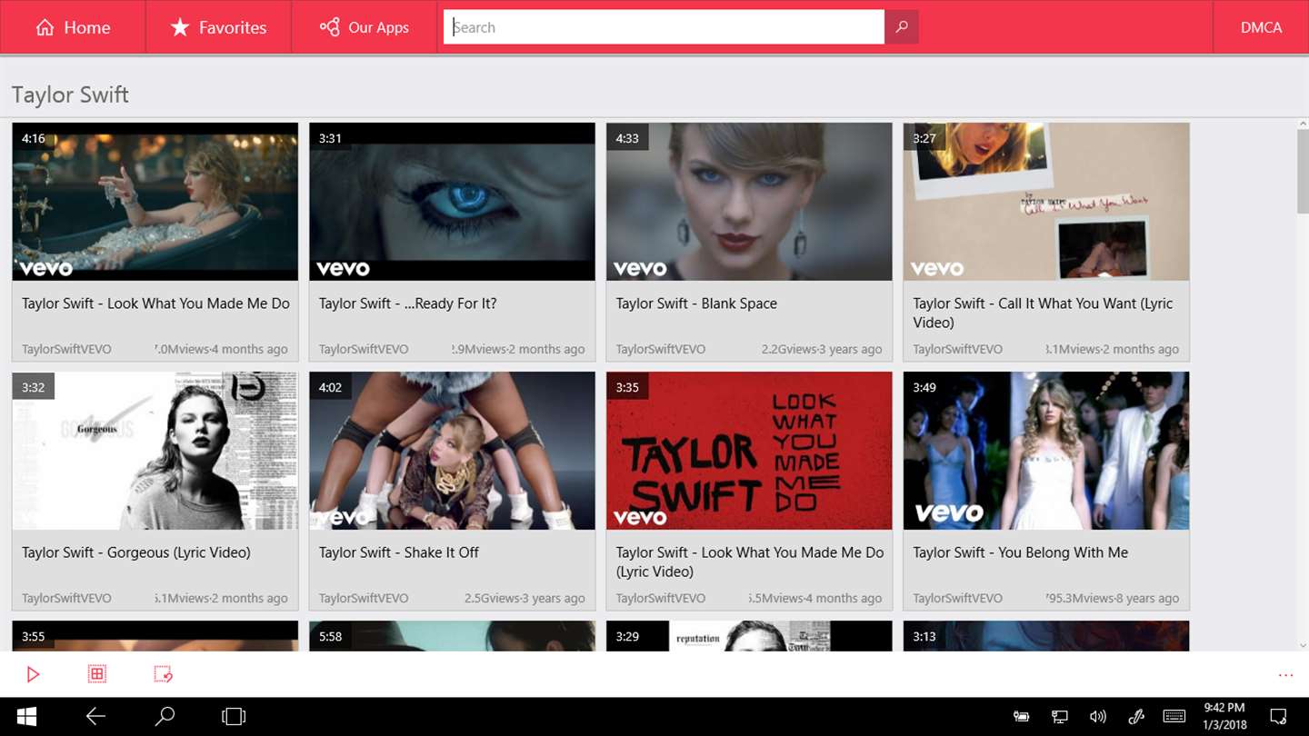Screen dimensions: 1309x736
Task: Click the magnifier search button
Action: 902,27
